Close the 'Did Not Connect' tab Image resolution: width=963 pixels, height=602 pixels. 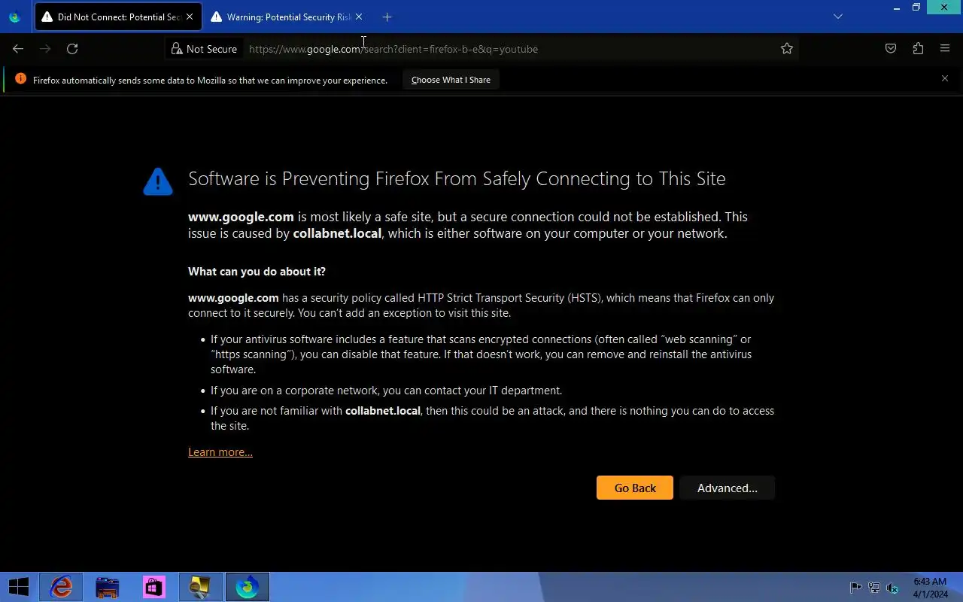coord(190,17)
